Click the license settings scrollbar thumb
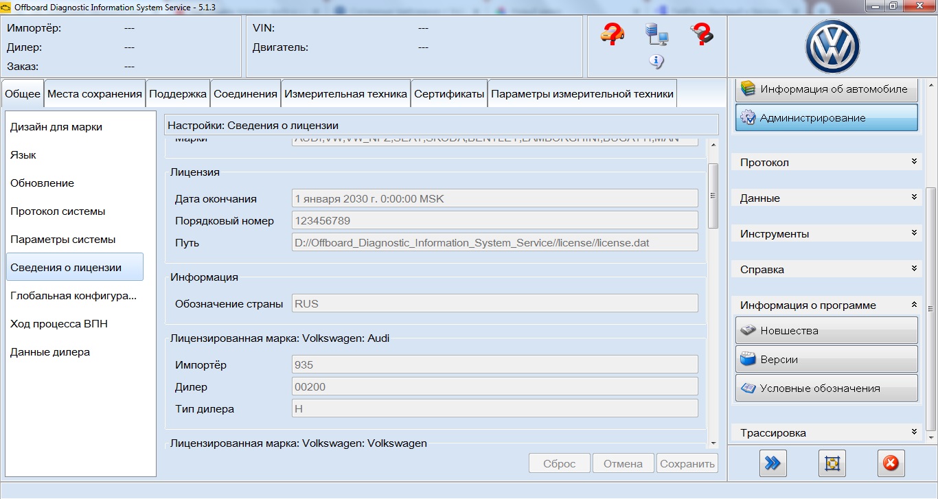The image size is (938, 499). [713, 196]
